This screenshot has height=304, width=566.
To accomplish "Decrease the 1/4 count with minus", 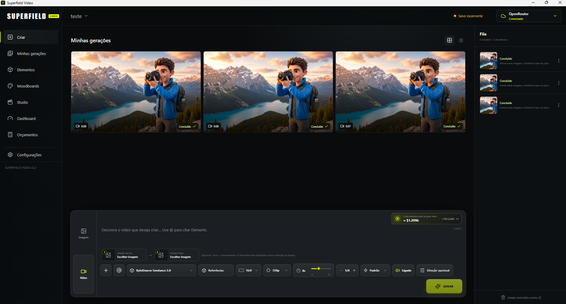I will tap(341, 270).
